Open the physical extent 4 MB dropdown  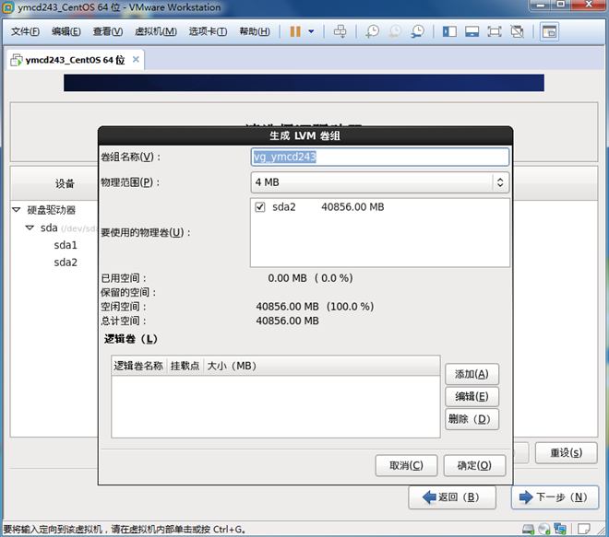click(x=380, y=182)
